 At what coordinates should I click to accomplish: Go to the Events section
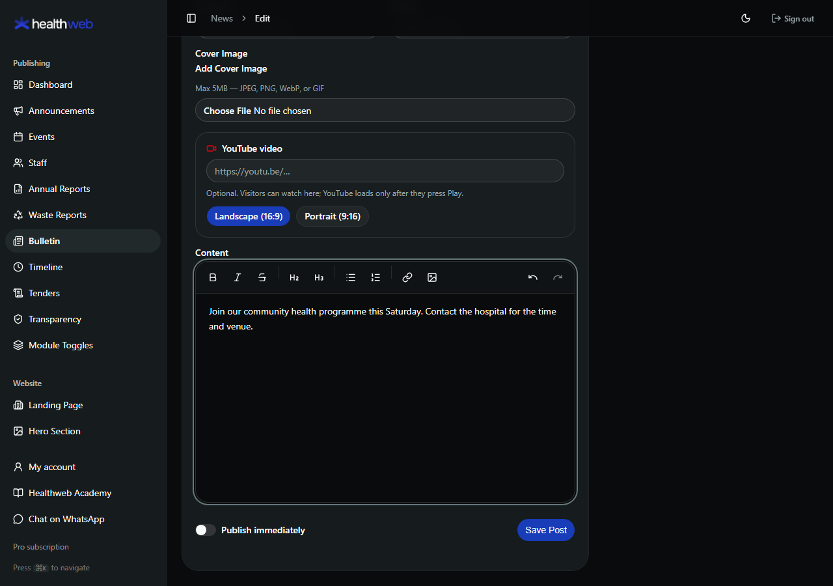click(x=83, y=137)
